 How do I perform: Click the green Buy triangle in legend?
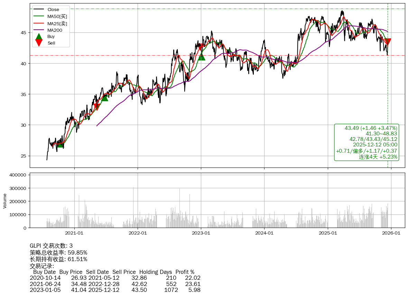[x=39, y=36]
